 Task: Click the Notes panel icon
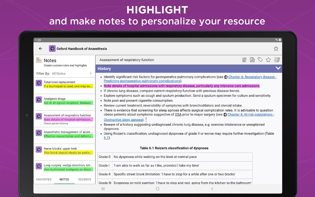pyautogui.click(x=39, y=60)
